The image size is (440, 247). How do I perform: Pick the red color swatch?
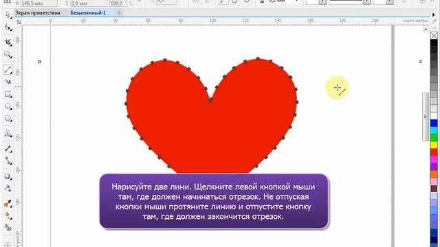point(434,152)
